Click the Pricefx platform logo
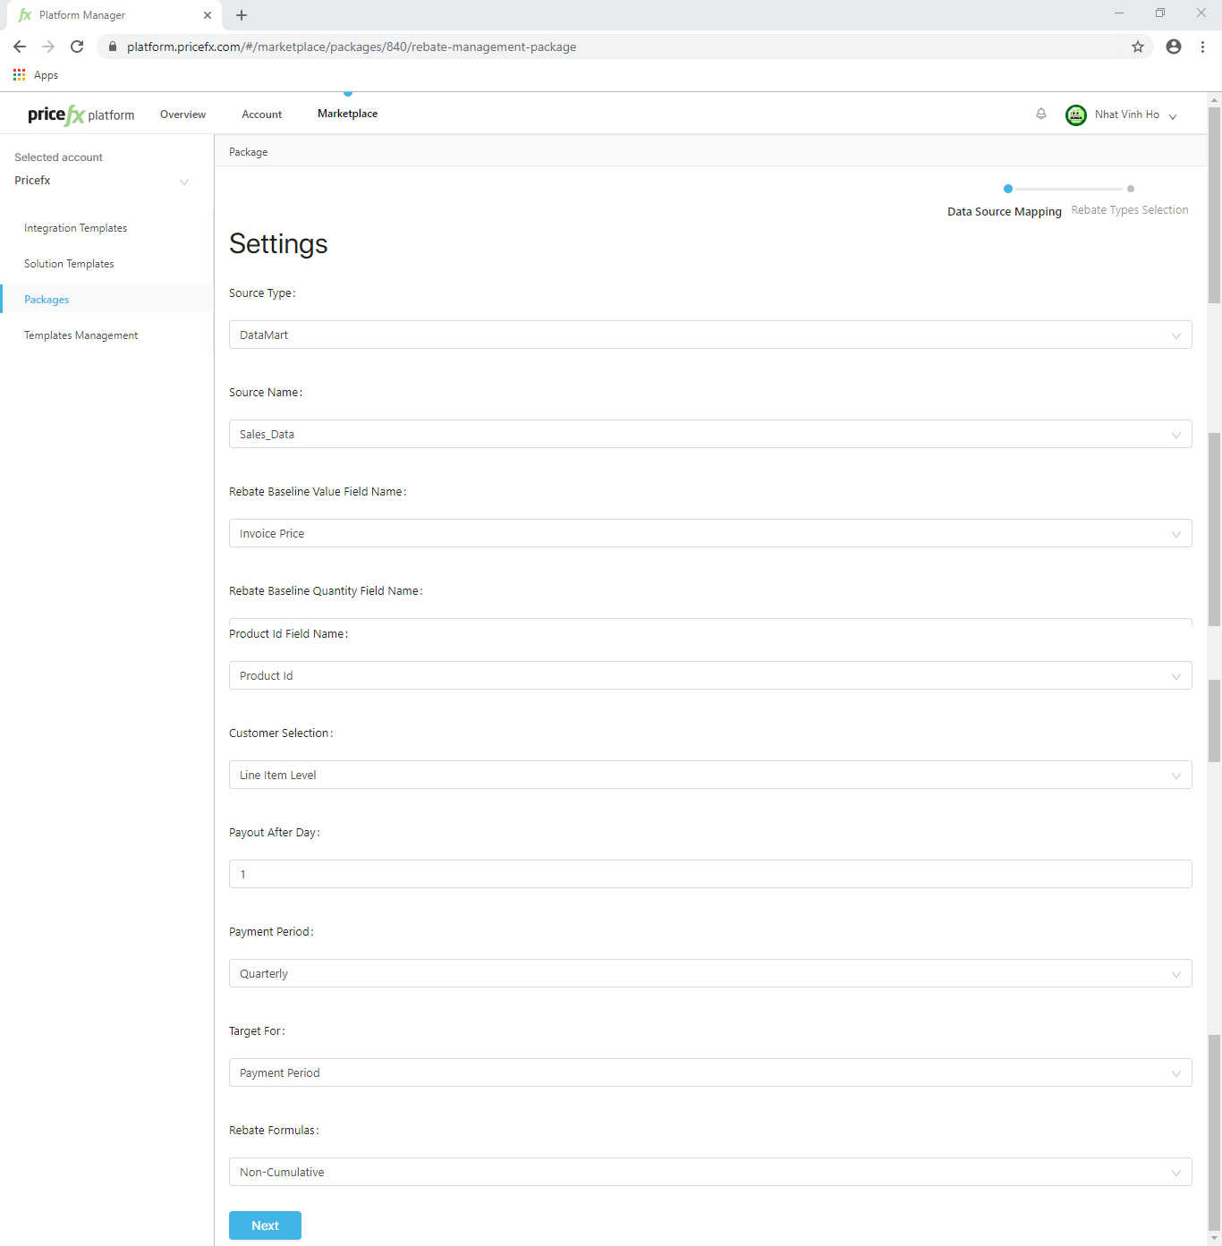 point(81,114)
